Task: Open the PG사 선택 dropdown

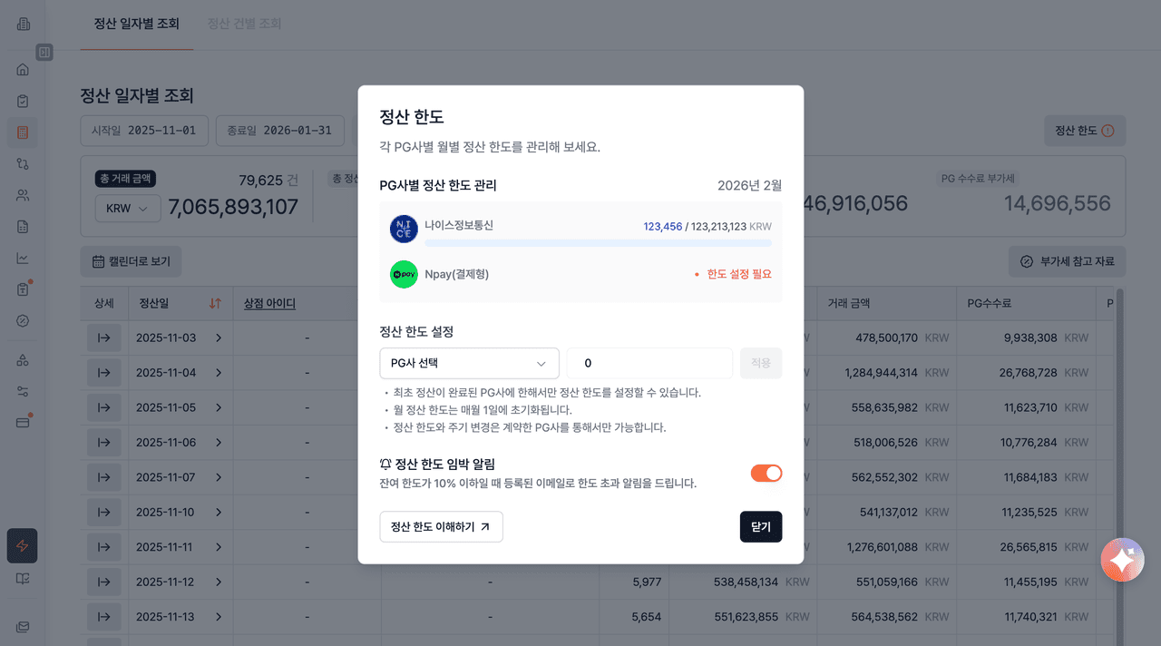Action: point(469,363)
